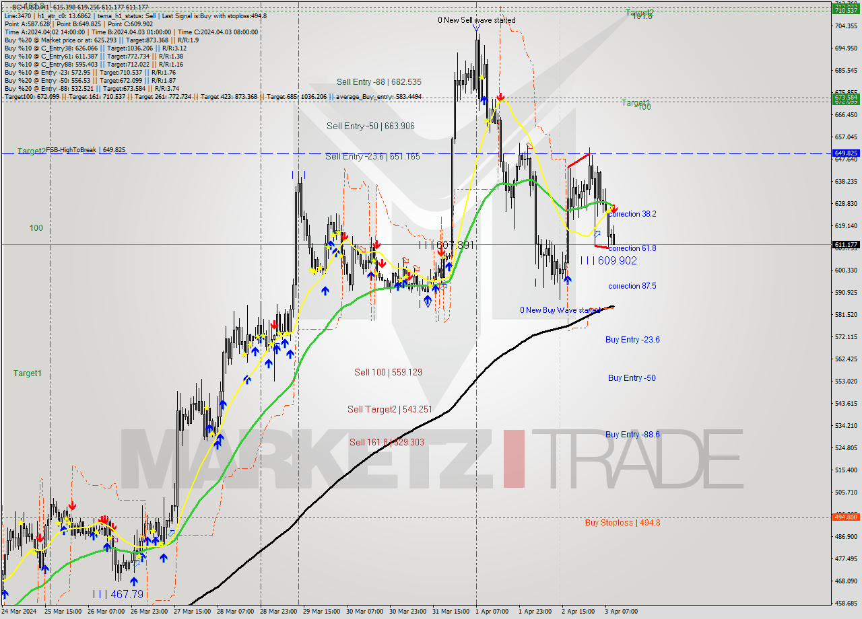Click the 'Buy Entry -50' label
Screen dimensions: 862x619
click(x=632, y=378)
